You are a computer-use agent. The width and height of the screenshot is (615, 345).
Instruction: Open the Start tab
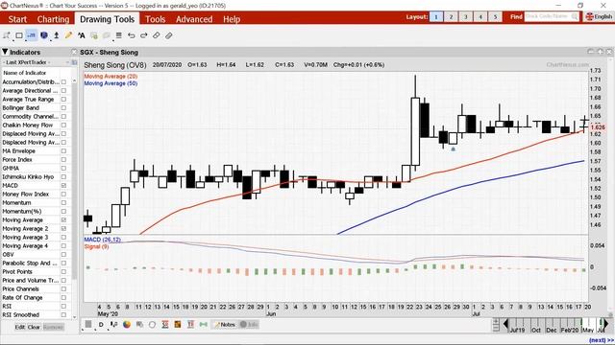click(17, 19)
